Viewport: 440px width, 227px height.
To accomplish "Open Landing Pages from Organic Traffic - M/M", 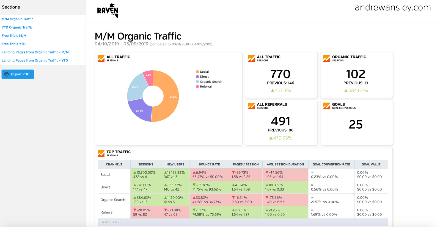I will [x=35, y=52].
